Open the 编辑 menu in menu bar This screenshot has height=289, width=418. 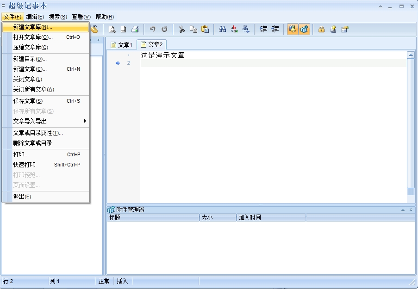[x=35, y=17]
